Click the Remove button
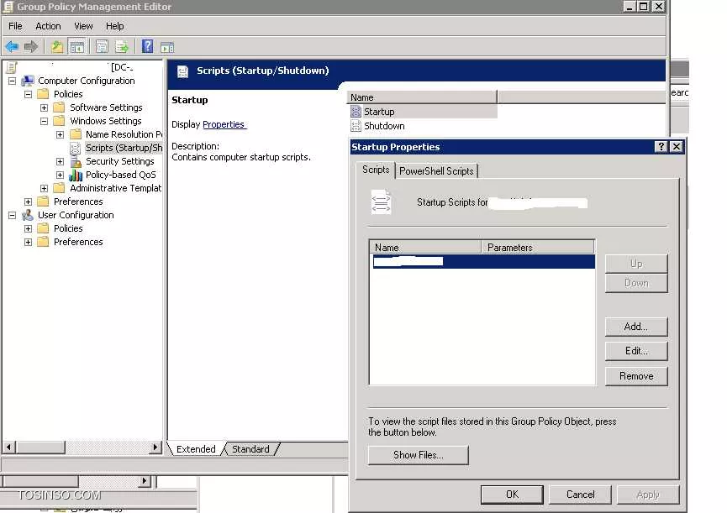727x513 pixels. pyautogui.click(x=636, y=376)
